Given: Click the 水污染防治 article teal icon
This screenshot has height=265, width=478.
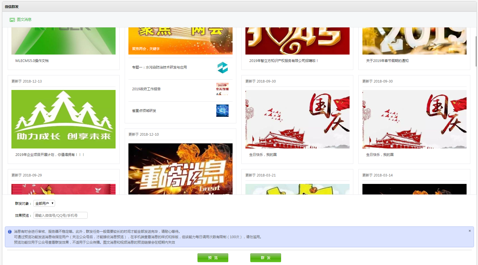Looking at the screenshot, I should (x=223, y=68).
